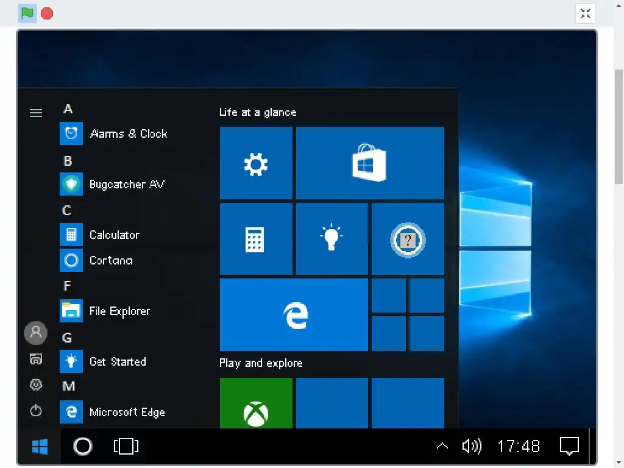
Task: Click the letter M group header
Action: pos(68,386)
